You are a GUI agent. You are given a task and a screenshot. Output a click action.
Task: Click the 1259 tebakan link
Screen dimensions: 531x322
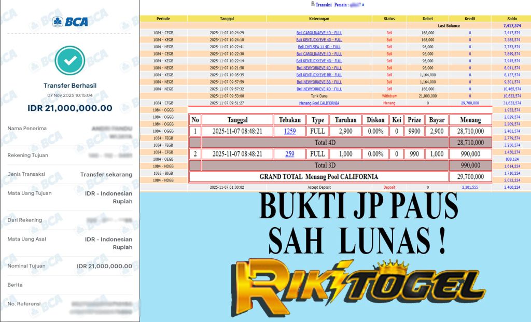(x=289, y=131)
